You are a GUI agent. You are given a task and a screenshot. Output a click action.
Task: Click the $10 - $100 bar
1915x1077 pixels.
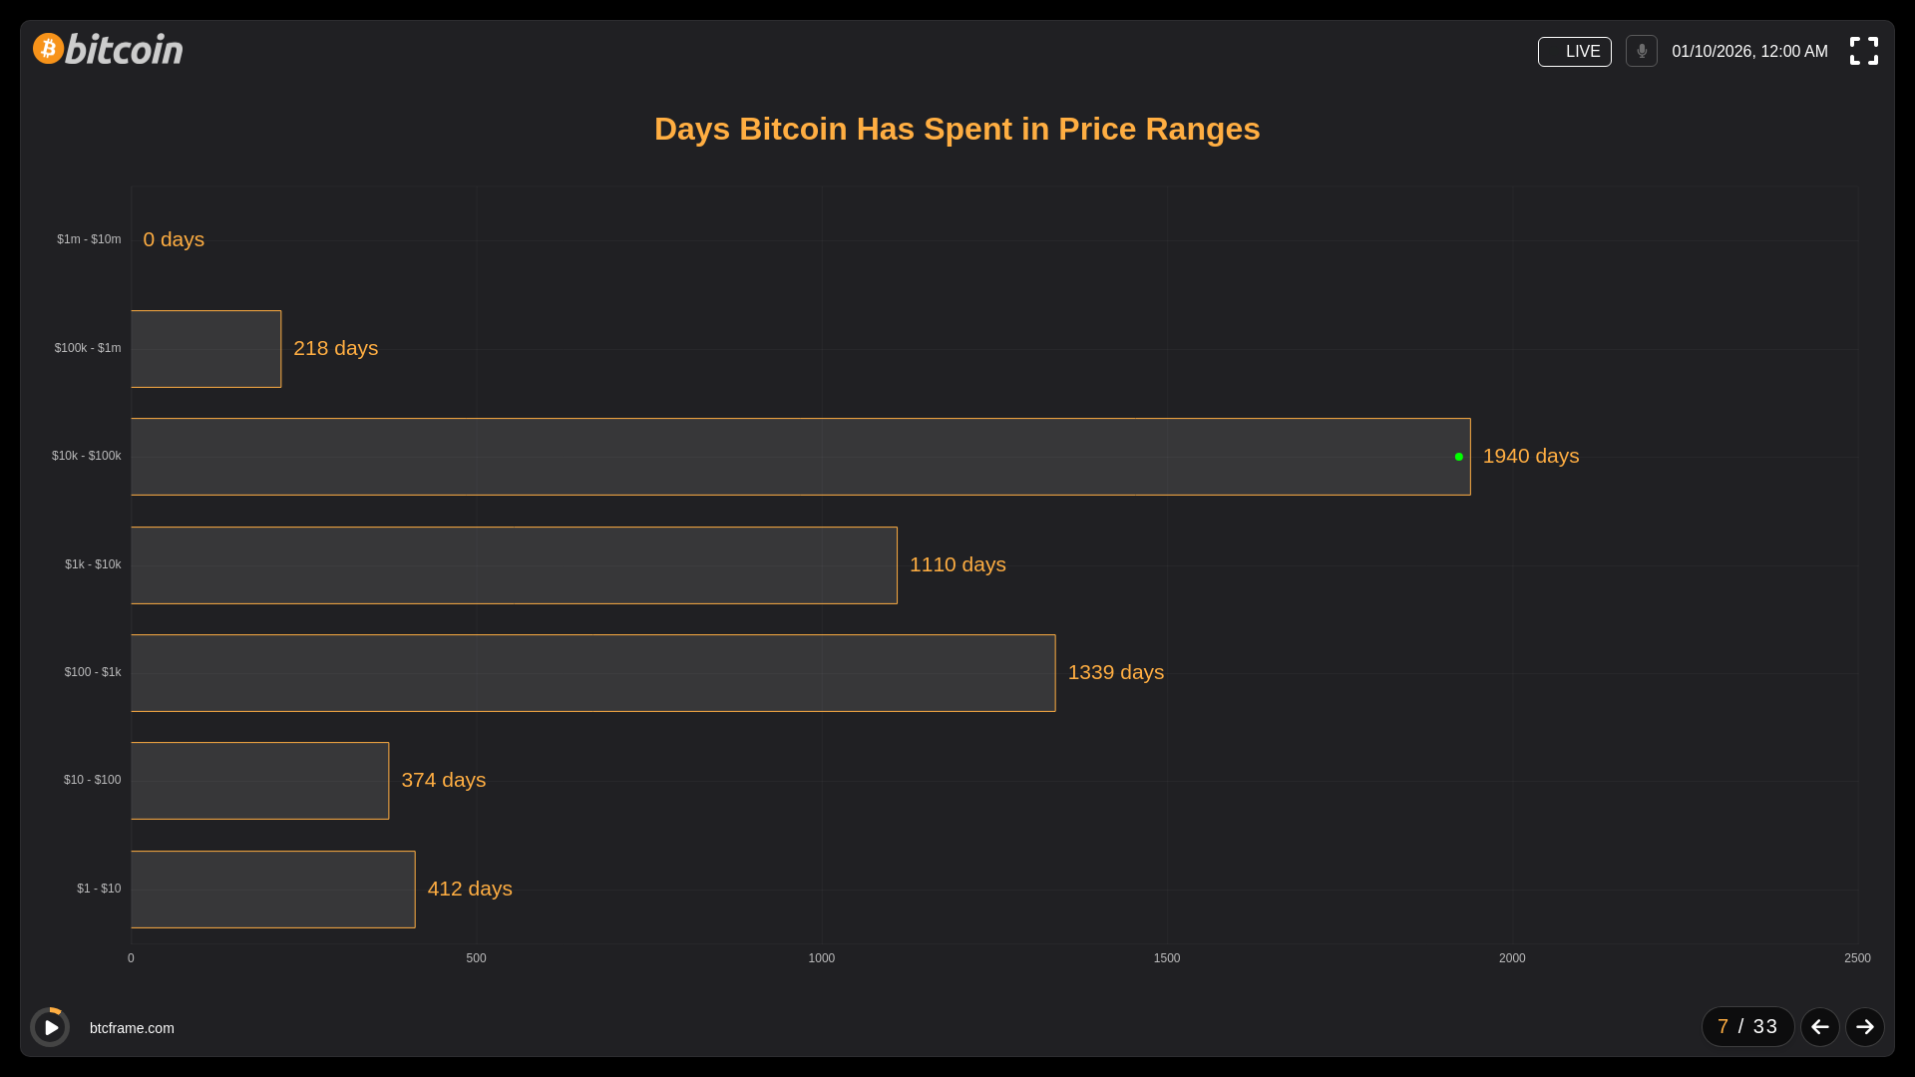pyautogui.click(x=259, y=781)
